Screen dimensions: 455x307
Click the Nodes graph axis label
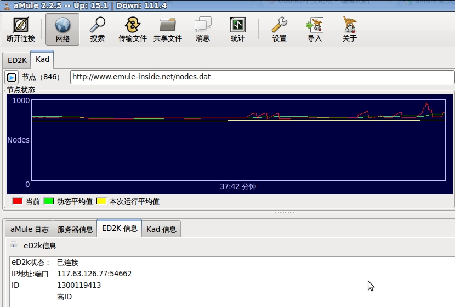coord(18,140)
